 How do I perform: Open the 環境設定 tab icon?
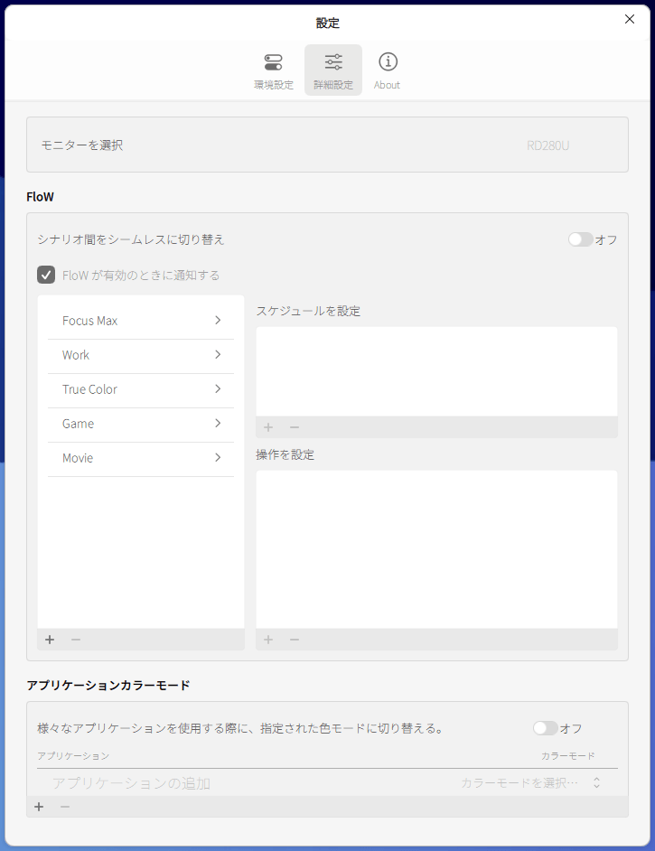pyautogui.click(x=273, y=62)
